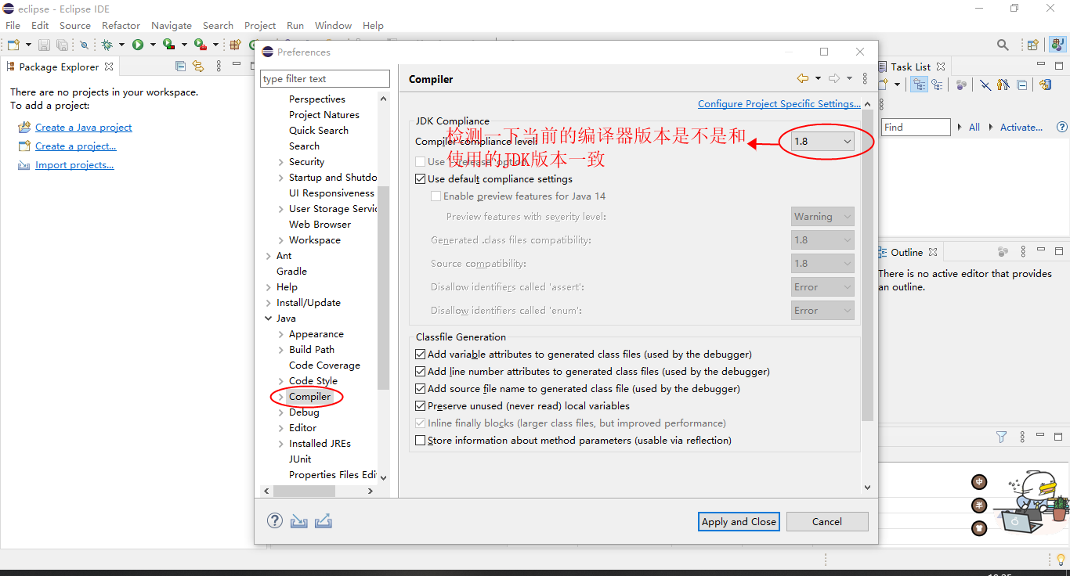The height and width of the screenshot is (576, 1070).
Task: Open the Refactor menu
Action: pos(121,25)
